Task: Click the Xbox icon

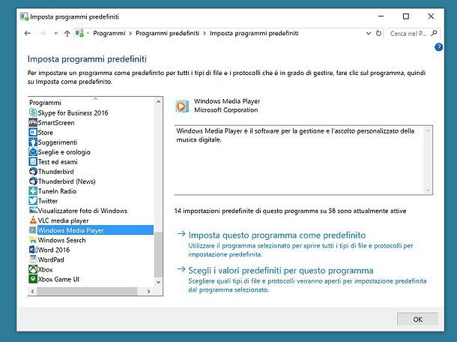Action: point(33,269)
